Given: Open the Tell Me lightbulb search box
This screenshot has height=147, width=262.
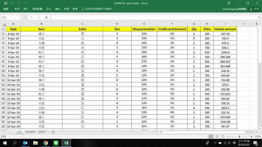Looking at the screenshot, I should tap(98, 9).
